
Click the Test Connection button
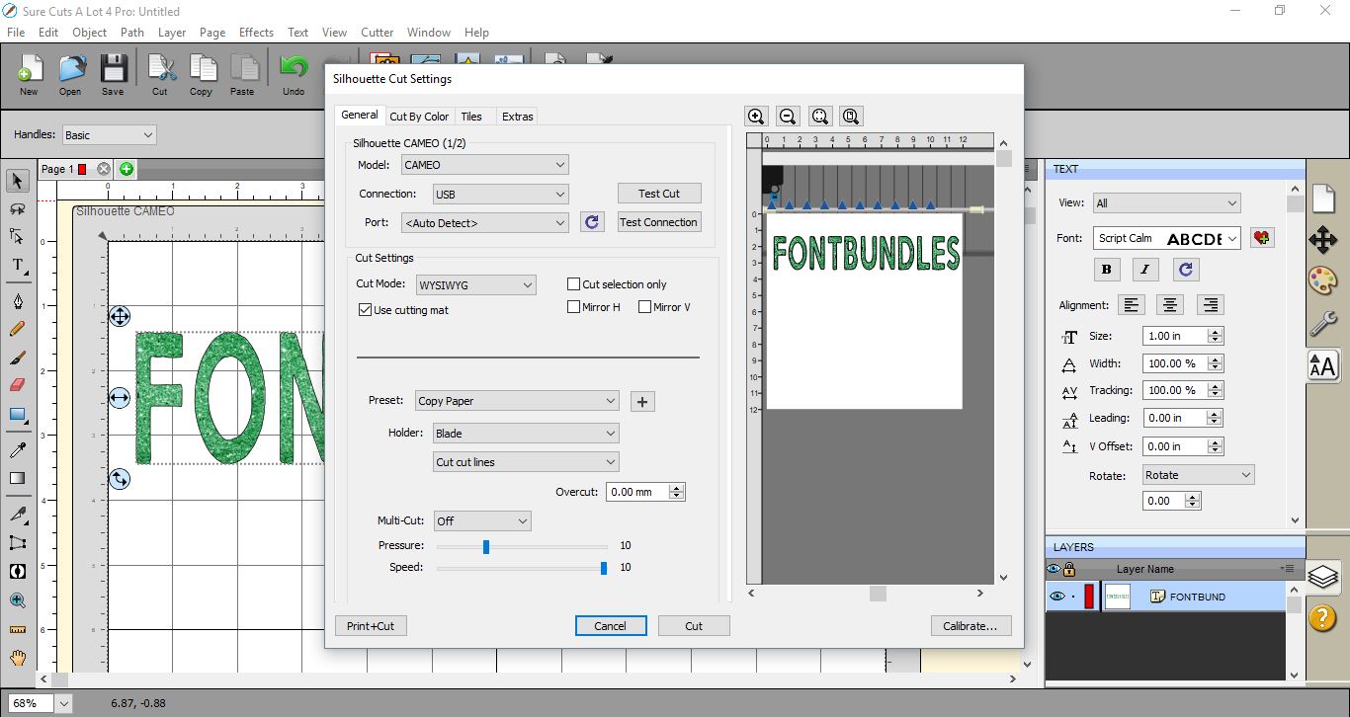pyautogui.click(x=659, y=222)
